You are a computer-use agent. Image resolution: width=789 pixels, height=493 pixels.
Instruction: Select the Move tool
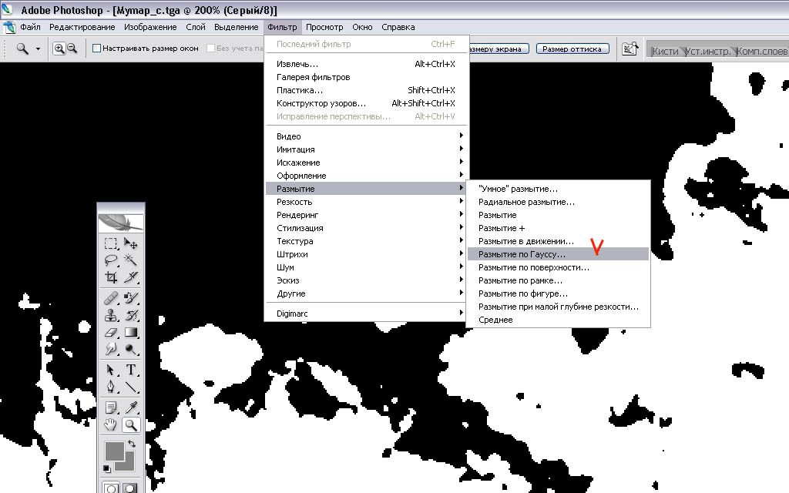pos(131,244)
